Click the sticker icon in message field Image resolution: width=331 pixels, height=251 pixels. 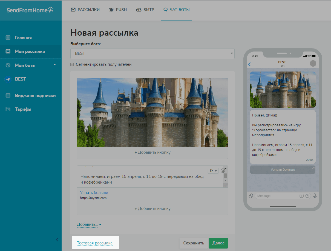[307, 196]
